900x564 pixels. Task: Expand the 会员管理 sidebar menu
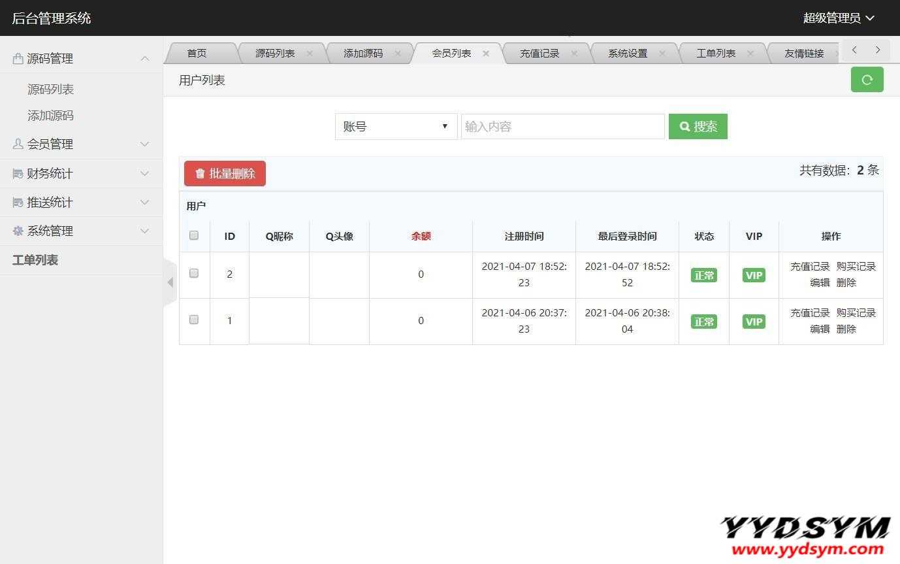point(81,144)
